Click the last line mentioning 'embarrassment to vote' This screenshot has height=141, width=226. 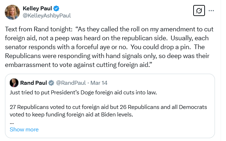[79, 65]
